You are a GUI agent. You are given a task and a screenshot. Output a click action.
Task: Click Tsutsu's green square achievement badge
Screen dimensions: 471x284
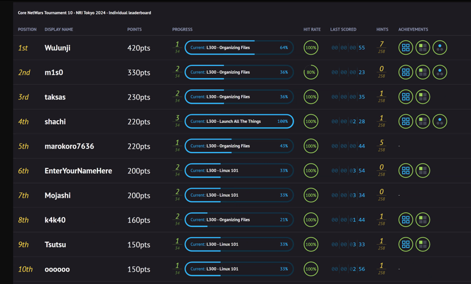pos(423,245)
